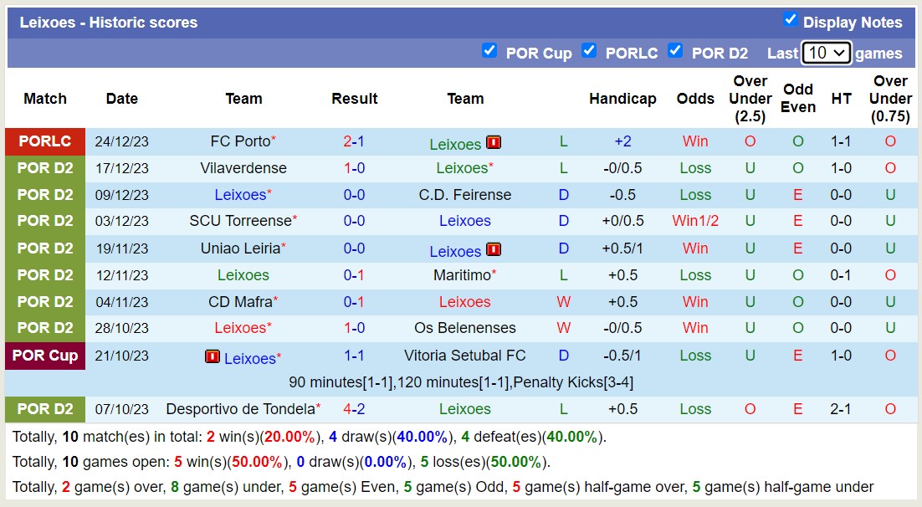The width and height of the screenshot is (922, 507).
Task: Click the Handicap column header
Action: pos(622,99)
